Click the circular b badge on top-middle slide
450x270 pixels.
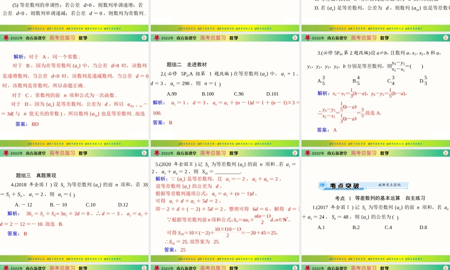(x=296, y=38)
